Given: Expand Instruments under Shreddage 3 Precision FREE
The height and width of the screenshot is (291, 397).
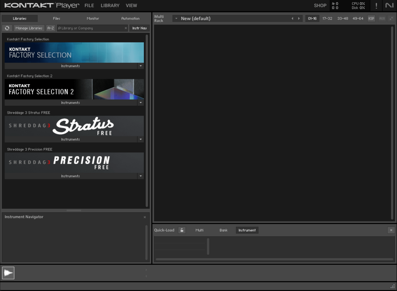Looking at the screenshot, I should (x=70, y=176).
